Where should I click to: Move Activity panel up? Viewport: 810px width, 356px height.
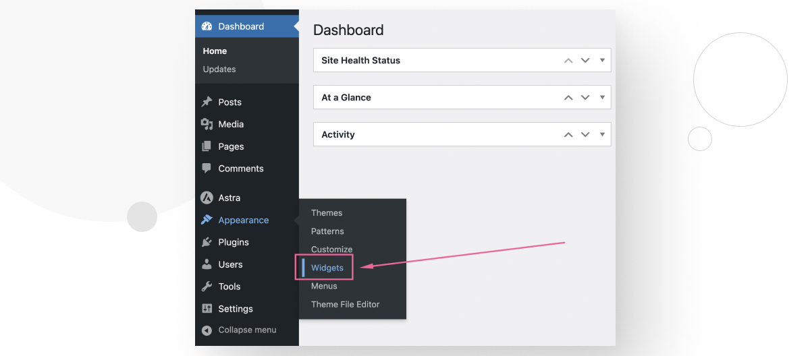tap(568, 135)
